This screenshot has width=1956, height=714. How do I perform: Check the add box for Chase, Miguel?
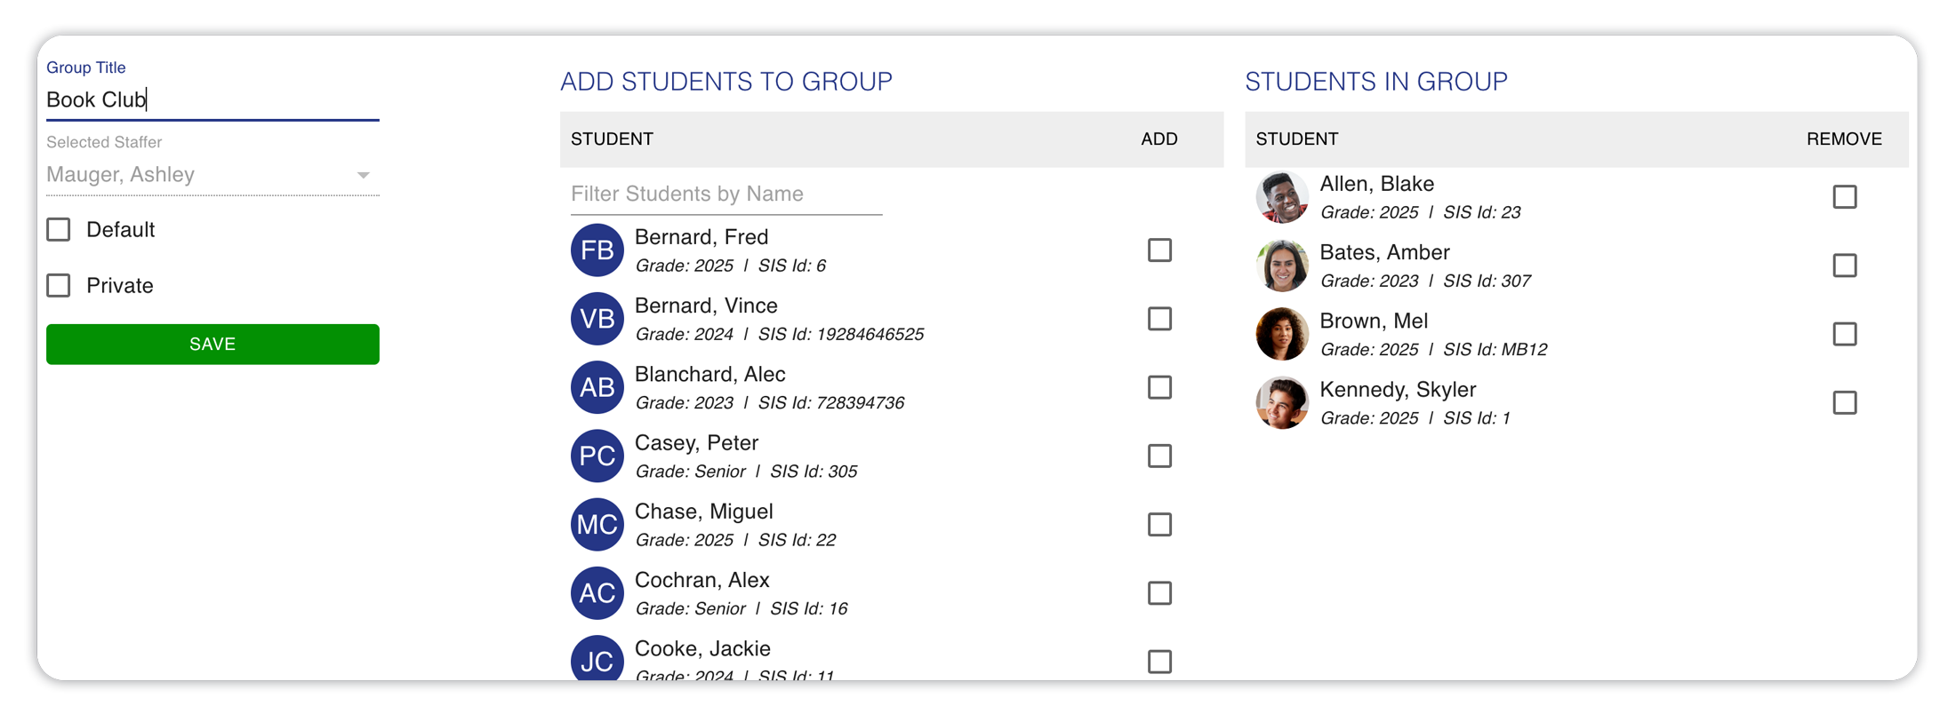[x=1159, y=525]
